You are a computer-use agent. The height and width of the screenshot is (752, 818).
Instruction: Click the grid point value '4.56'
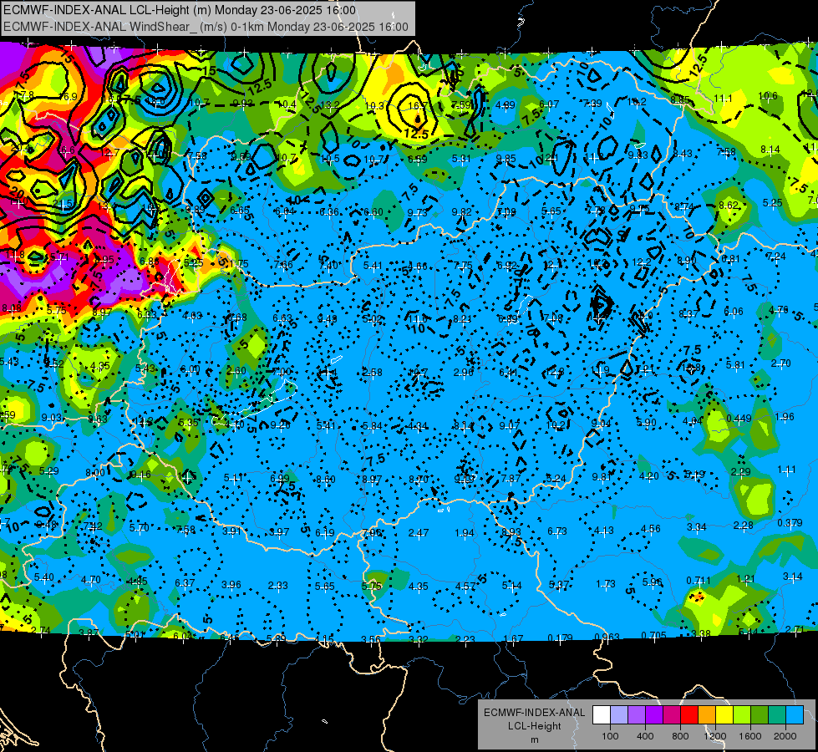click(651, 529)
